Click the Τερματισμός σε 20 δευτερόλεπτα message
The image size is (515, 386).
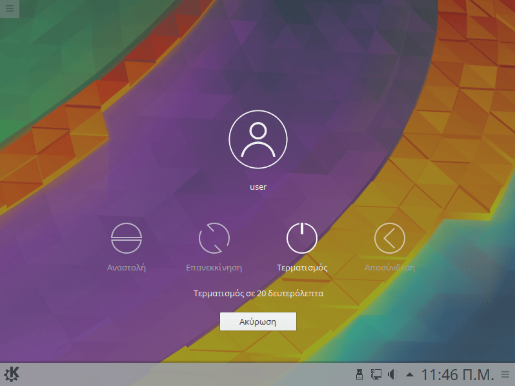(258, 293)
